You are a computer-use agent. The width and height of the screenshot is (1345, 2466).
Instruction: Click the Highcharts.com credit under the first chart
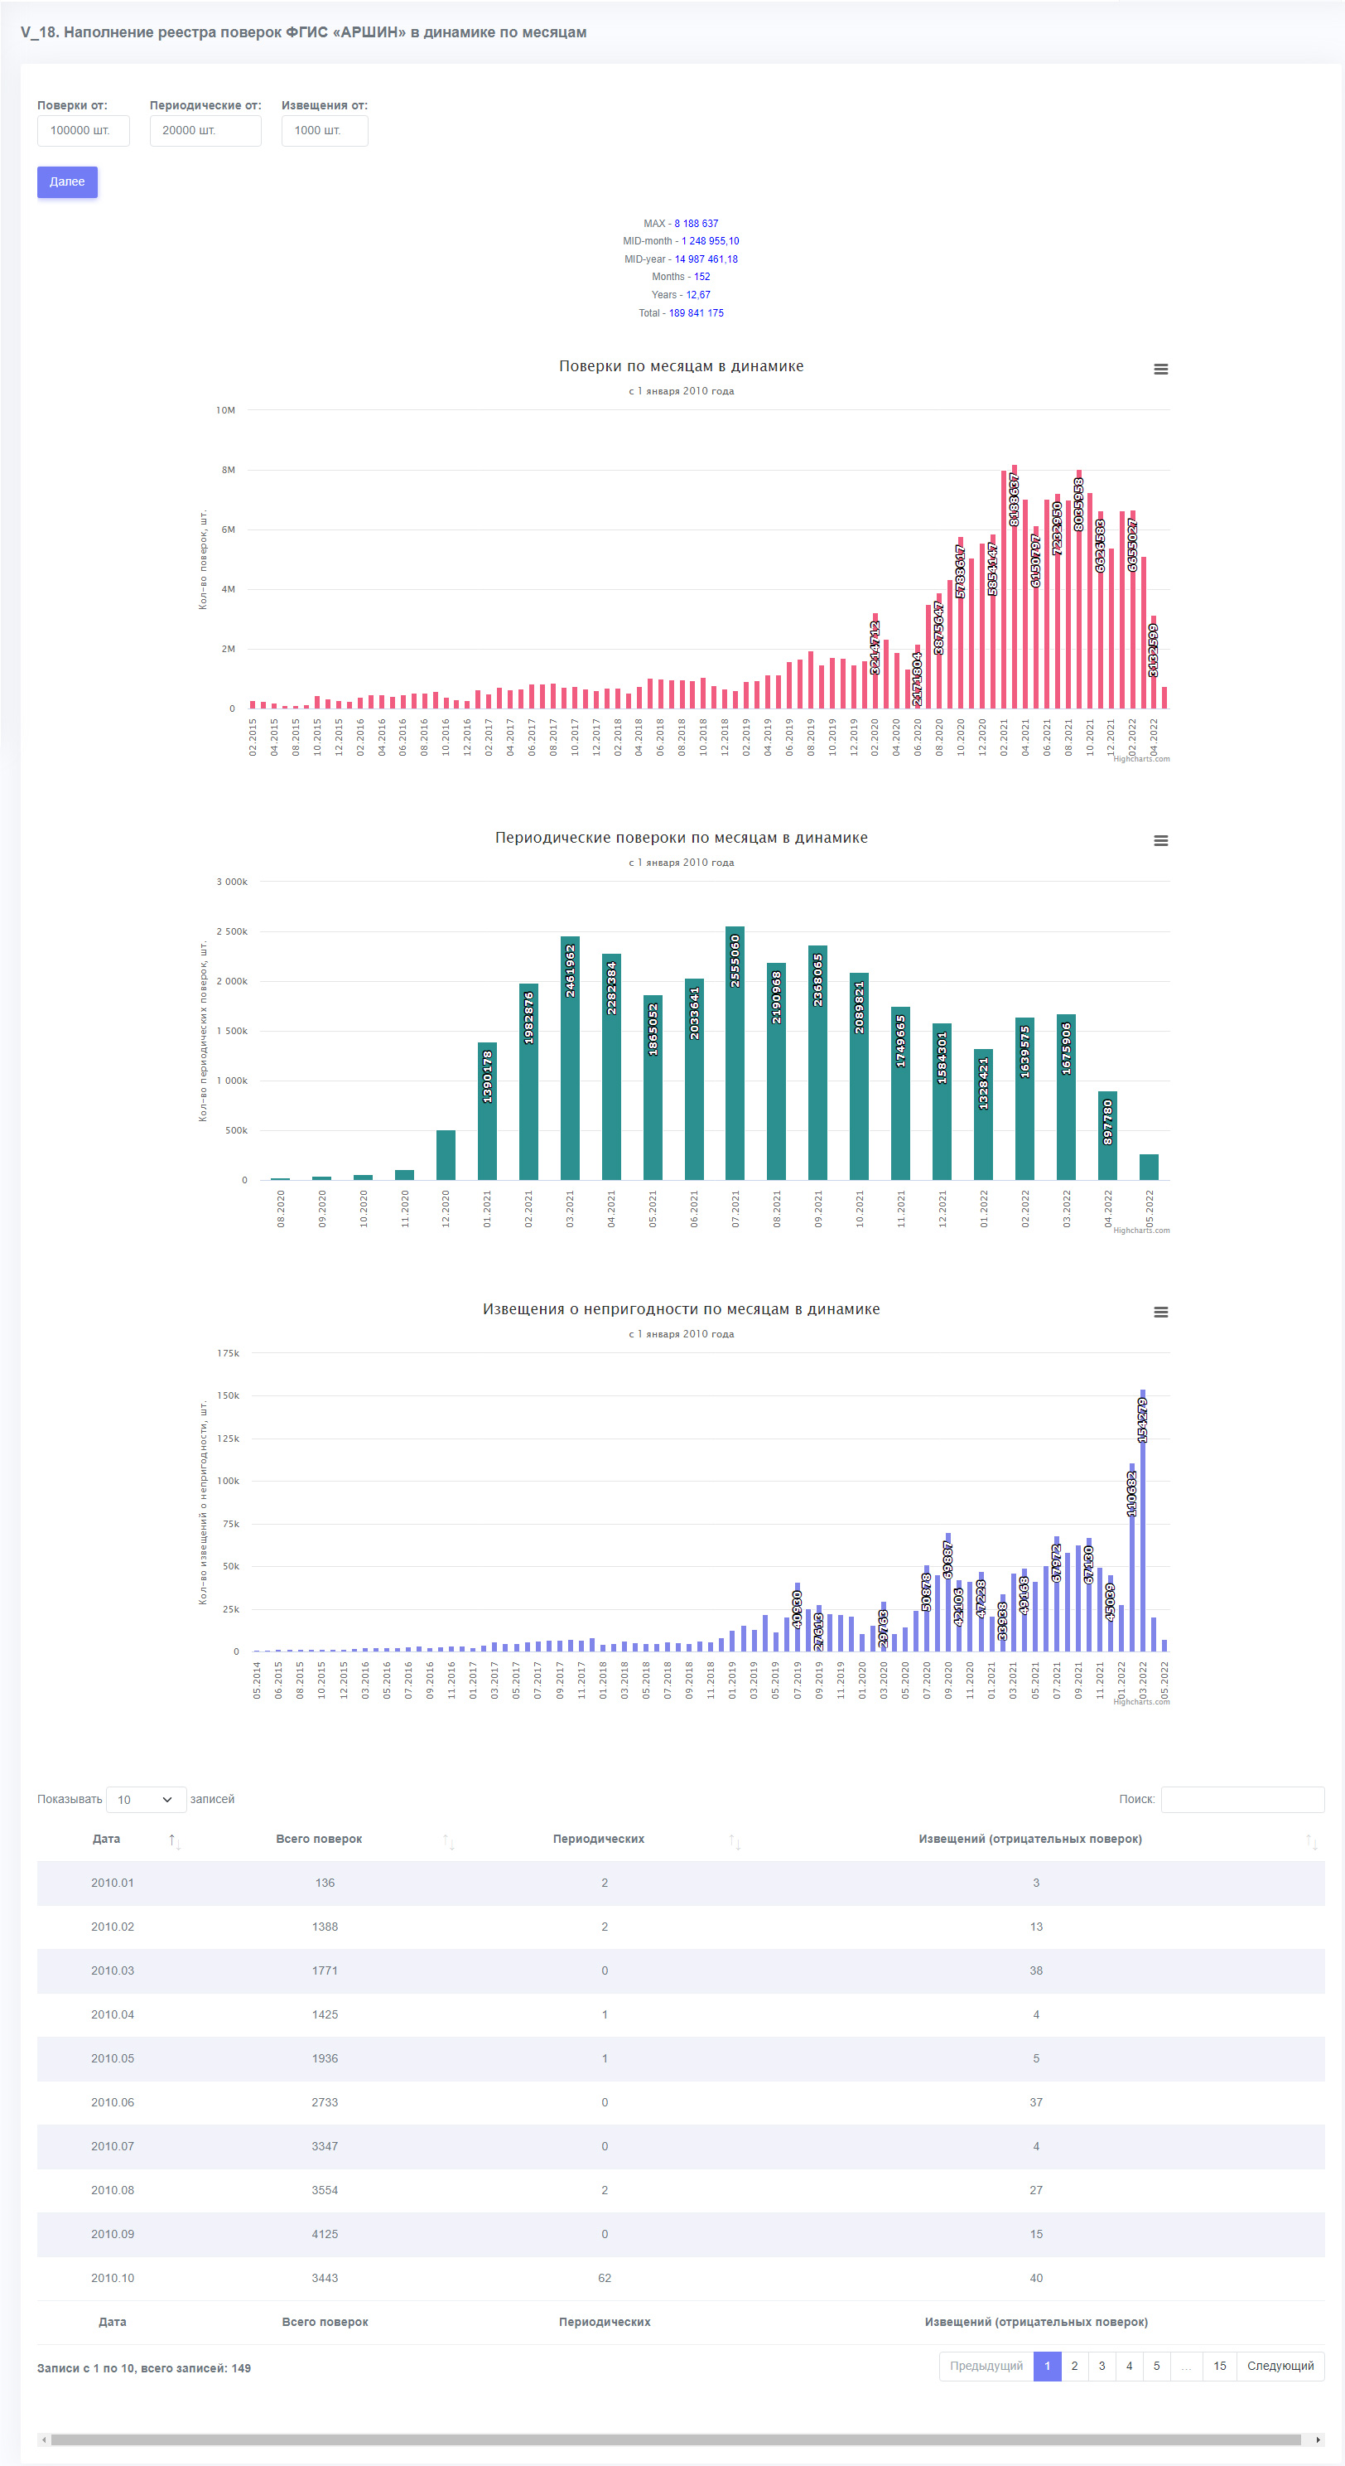point(1141,759)
